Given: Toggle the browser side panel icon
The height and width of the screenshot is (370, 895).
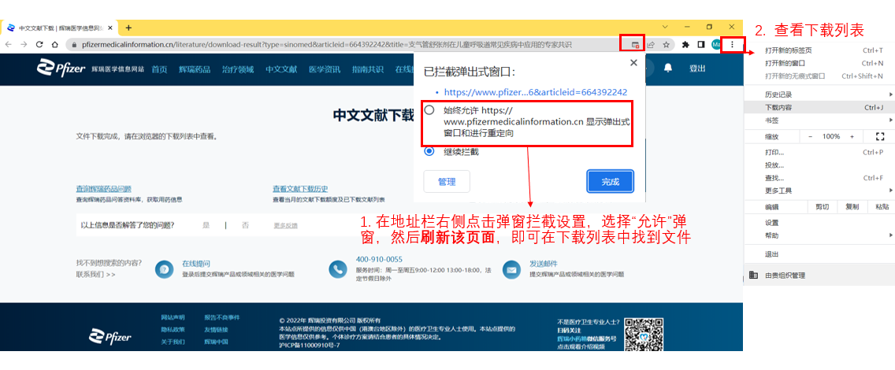Looking at the screenshot, I should point(701,44).
